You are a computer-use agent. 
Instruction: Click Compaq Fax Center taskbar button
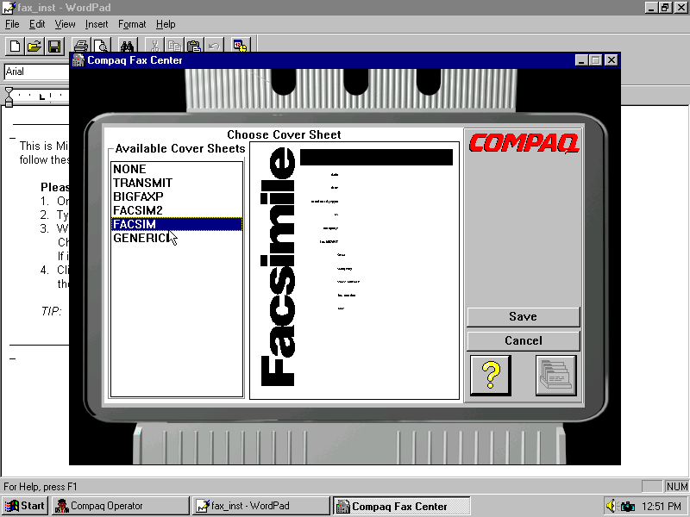tap(401, 506)
